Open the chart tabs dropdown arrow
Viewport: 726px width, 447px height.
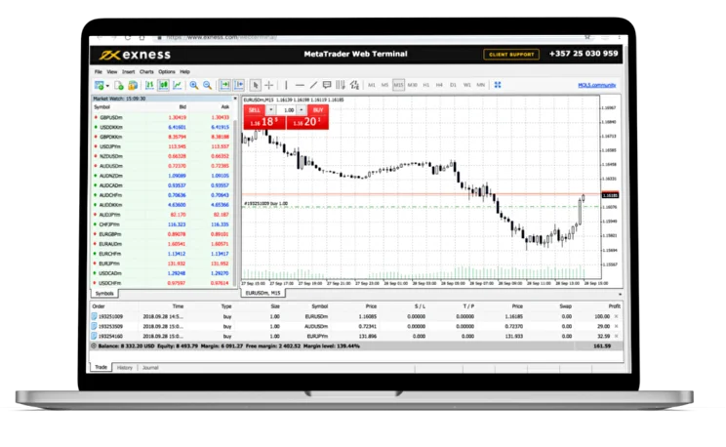tap(620, 294)
